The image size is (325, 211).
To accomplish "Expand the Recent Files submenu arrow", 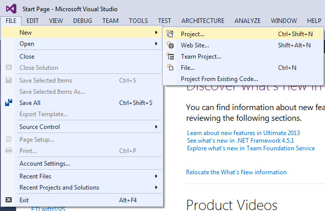I will [x=156, y=176].
